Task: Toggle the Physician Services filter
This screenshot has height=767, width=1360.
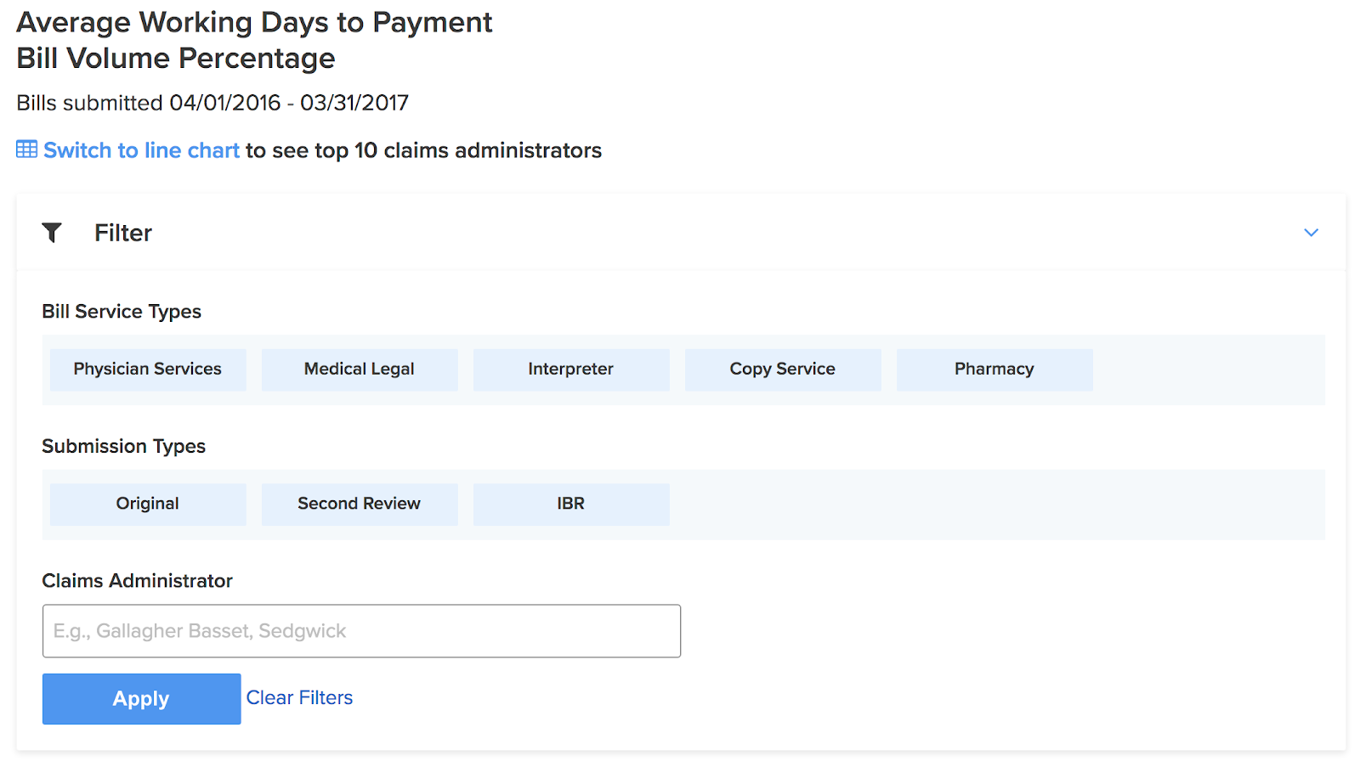Action: [148, 369]
